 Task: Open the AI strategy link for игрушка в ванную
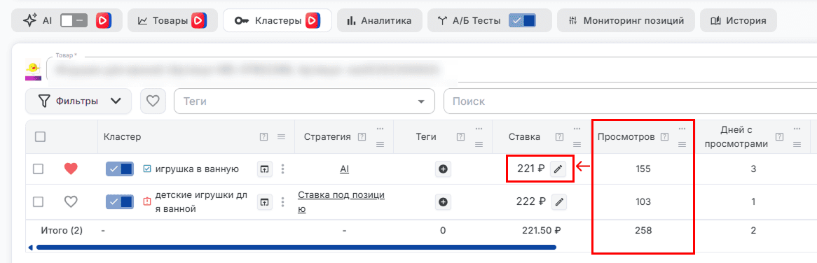345,169
